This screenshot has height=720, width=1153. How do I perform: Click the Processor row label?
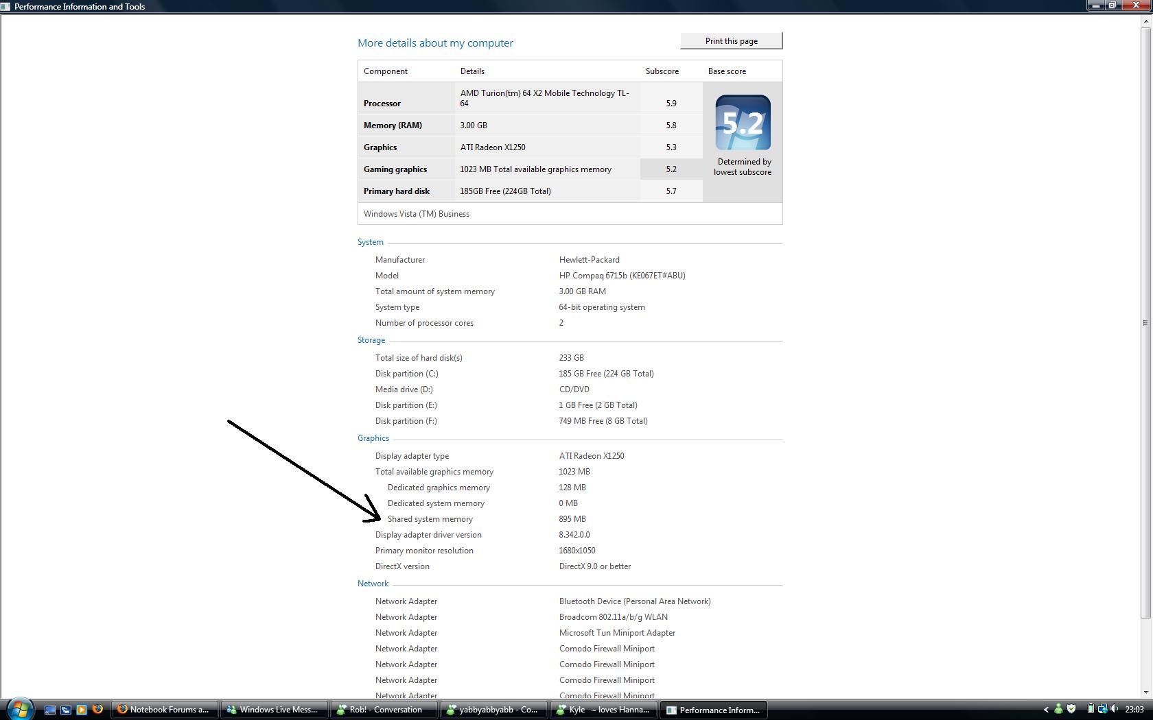(382, 104)
